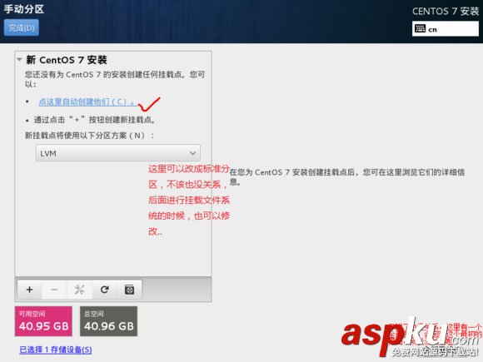Open 已选择 1 存储设备(S) link
This screenshot has width=483, height=362.
[x=56, y=350]
